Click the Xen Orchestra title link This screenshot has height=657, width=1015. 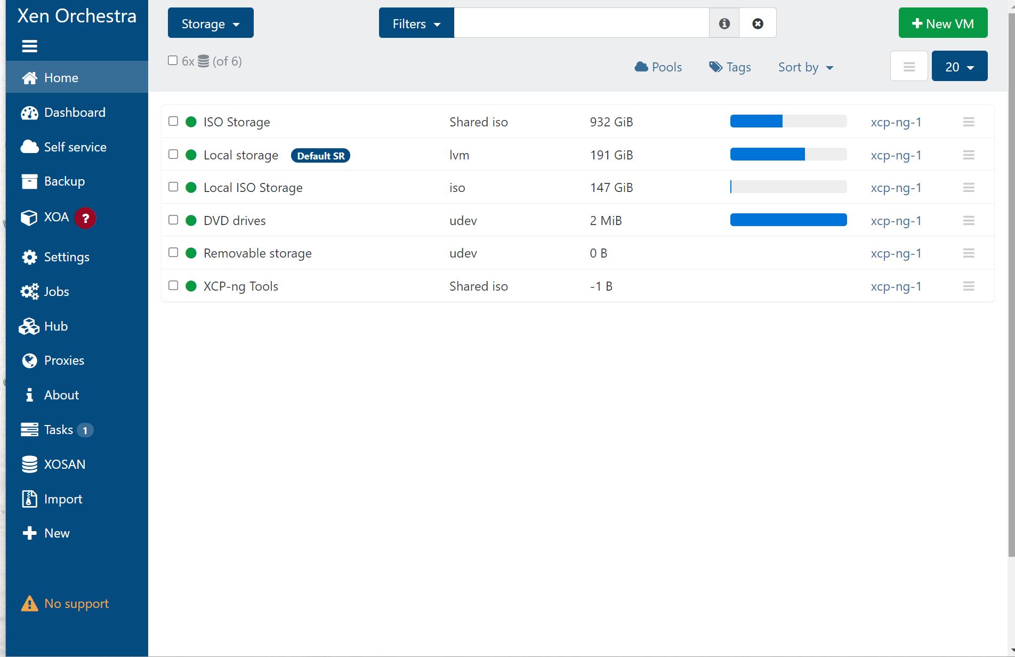coord(77,16)
